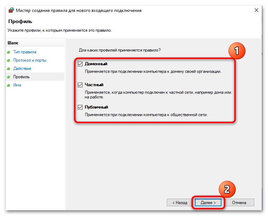The height and width of the screenshot is (216, 268).
Task: Click subtitle 'Укажите профили, к которым применяется'
Action: pos(60,30)
